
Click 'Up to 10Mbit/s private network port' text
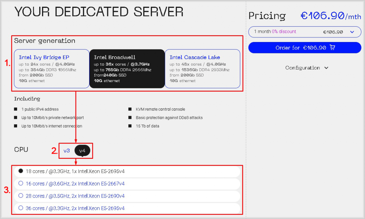tap(53, 118)
